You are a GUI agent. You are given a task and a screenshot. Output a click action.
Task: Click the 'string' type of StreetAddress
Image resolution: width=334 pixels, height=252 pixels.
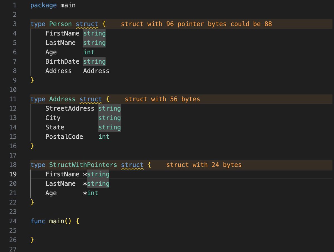(109, 109)
